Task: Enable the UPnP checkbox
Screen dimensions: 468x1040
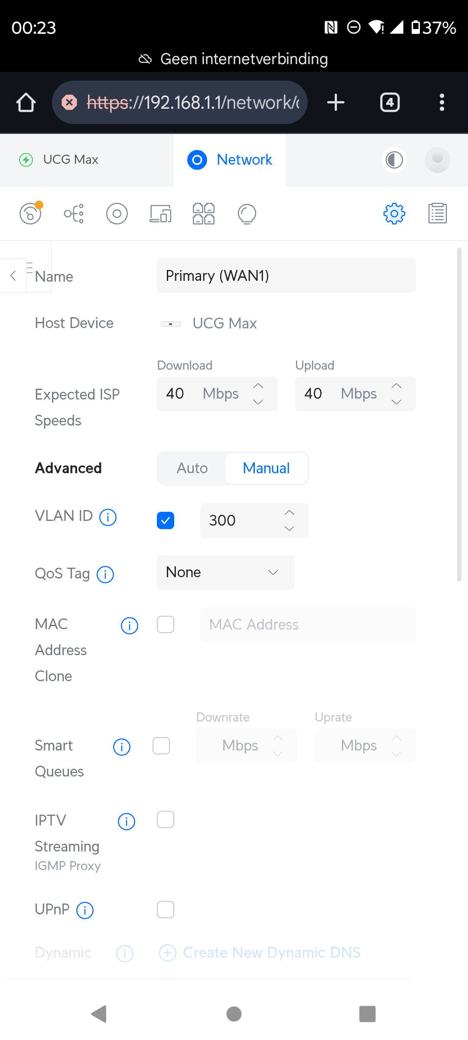Action: [x=166, y=910]
